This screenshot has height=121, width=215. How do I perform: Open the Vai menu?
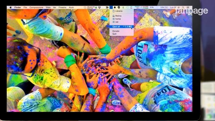[54, 7]
